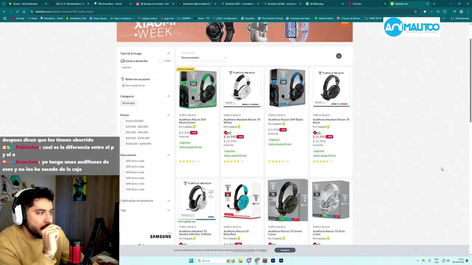Collapse the Descuentos filter section
The height and width of the screenshot is (265, 472).
click(x=169, y=155)
